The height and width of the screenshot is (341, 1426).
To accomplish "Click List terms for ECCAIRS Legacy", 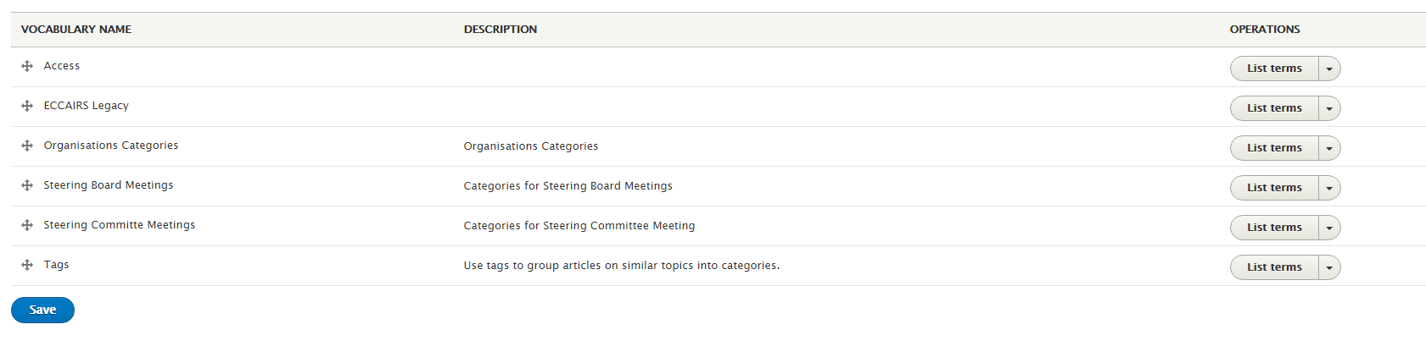I will pyautogui.click(x=1274, y=108).
